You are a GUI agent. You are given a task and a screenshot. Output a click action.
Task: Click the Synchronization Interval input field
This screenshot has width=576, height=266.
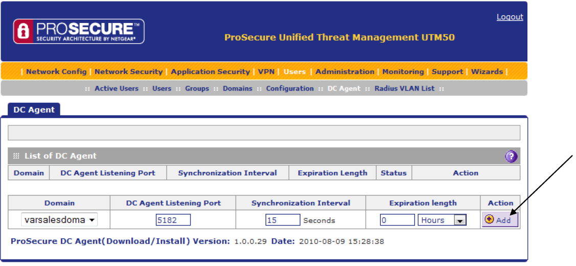pyautogui.click(x=282, y=220)
